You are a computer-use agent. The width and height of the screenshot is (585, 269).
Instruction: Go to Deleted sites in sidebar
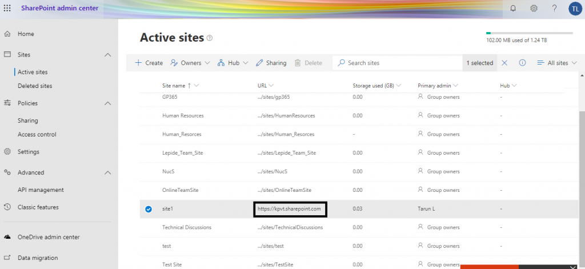pos(35,86)
